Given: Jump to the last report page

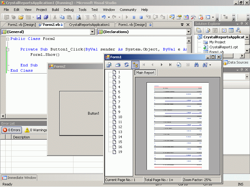Looking at the screenshot, I should point(170,65).
